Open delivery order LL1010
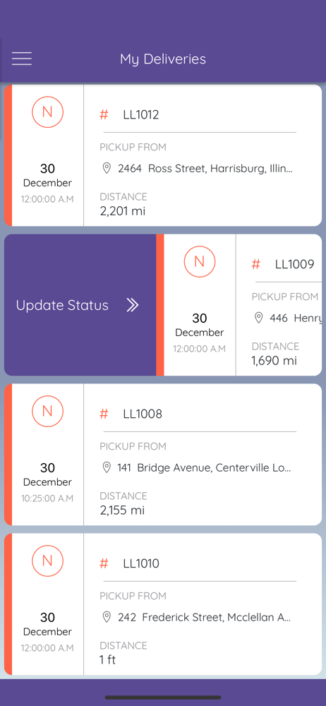Viewport: 326px width, 706px height. [141, 563]
